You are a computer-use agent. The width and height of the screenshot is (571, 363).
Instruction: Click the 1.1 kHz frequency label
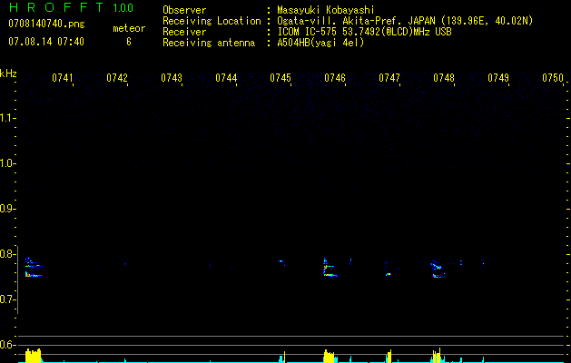tap(6, 118)
